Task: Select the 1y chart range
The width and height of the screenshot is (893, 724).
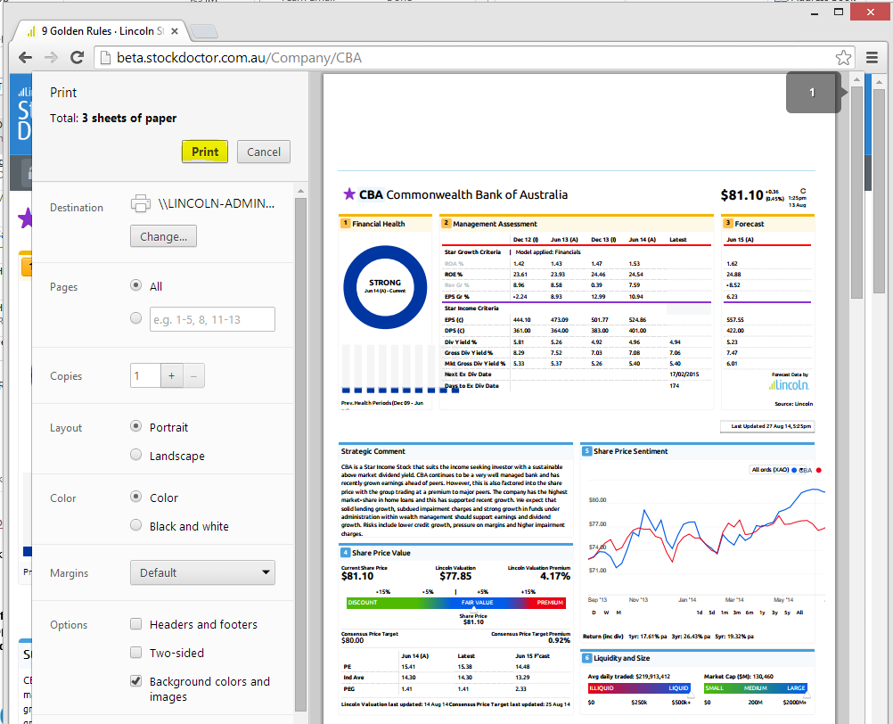Action: click(x=762, y=613)
